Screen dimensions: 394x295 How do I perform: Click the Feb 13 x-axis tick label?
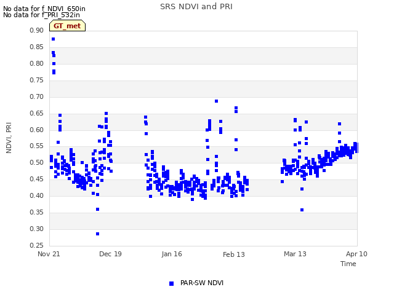tap(234, 254)
